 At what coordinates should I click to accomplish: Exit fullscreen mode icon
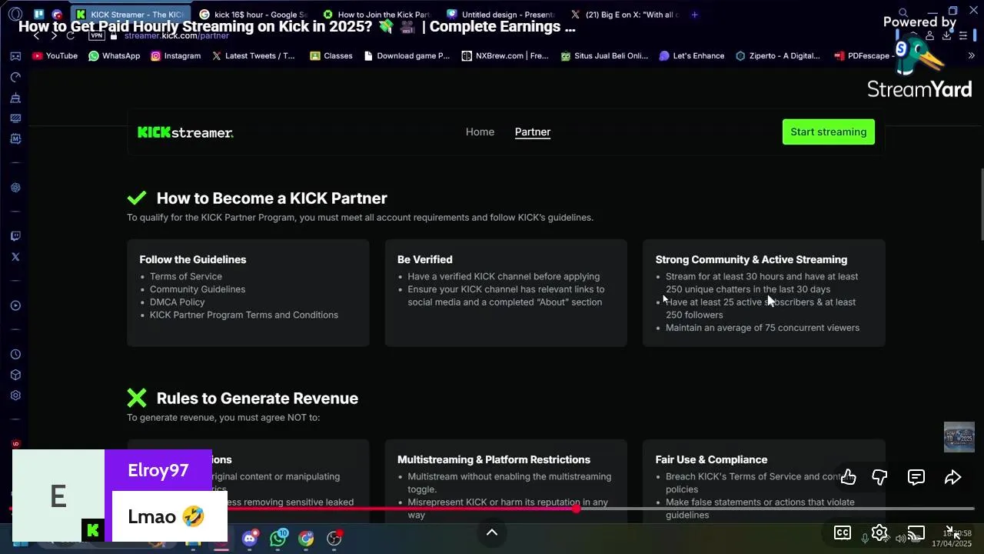[x=952, y=532]
